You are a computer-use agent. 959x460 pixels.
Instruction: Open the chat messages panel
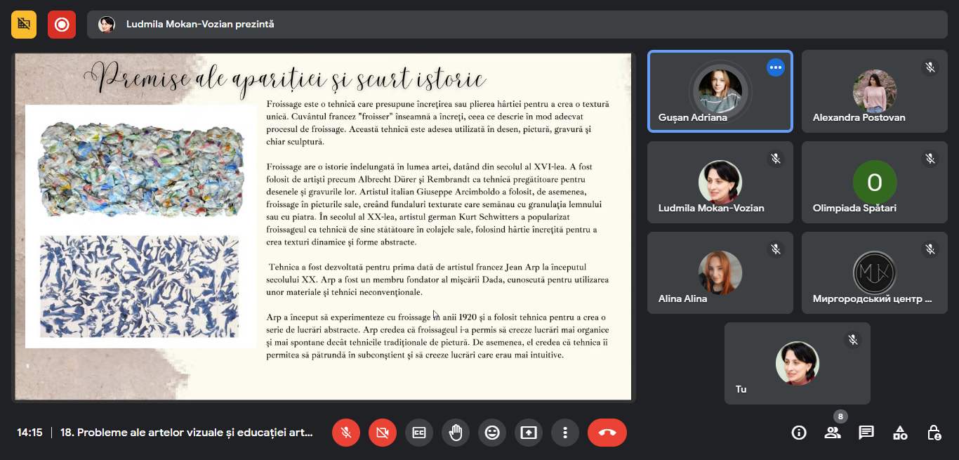[x=866, y=433]
